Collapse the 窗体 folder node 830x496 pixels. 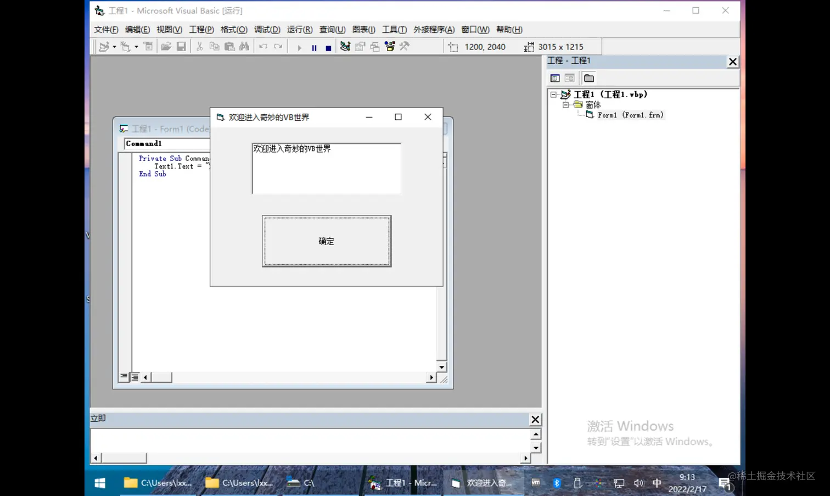tap(565, 104)
